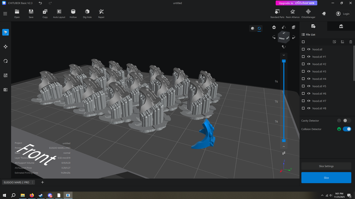This screenshot has width=355, height=199.
Task: Click the layer slider track near the ½ mark
Action: (284, 101)
